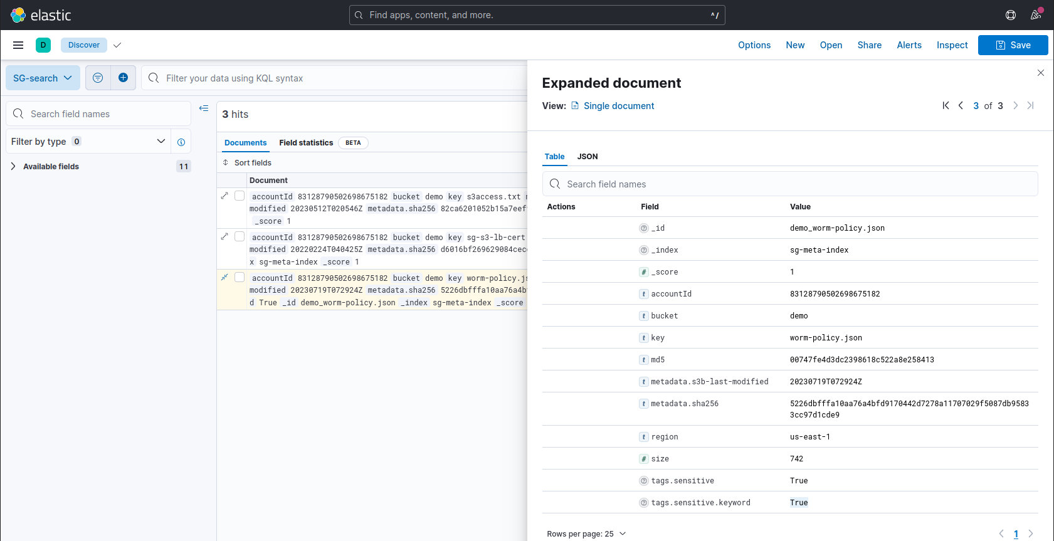1054x541 pixels.
Task: Open saved filter menu icon
Action: pyautogui.click(x=98, y=78)
